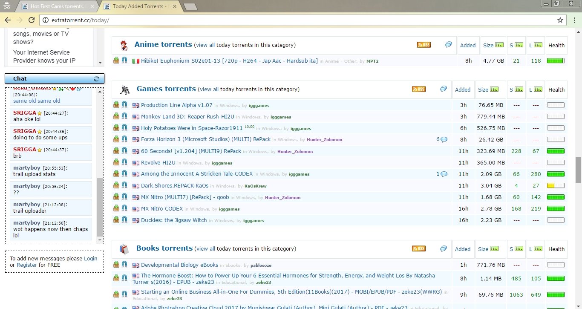Screen dimensions: 582x309
Task: Click the browser Back arrow
Action: (x=8, y=20)
